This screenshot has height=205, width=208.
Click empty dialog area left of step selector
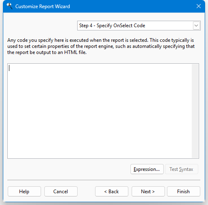coord(41,26)
